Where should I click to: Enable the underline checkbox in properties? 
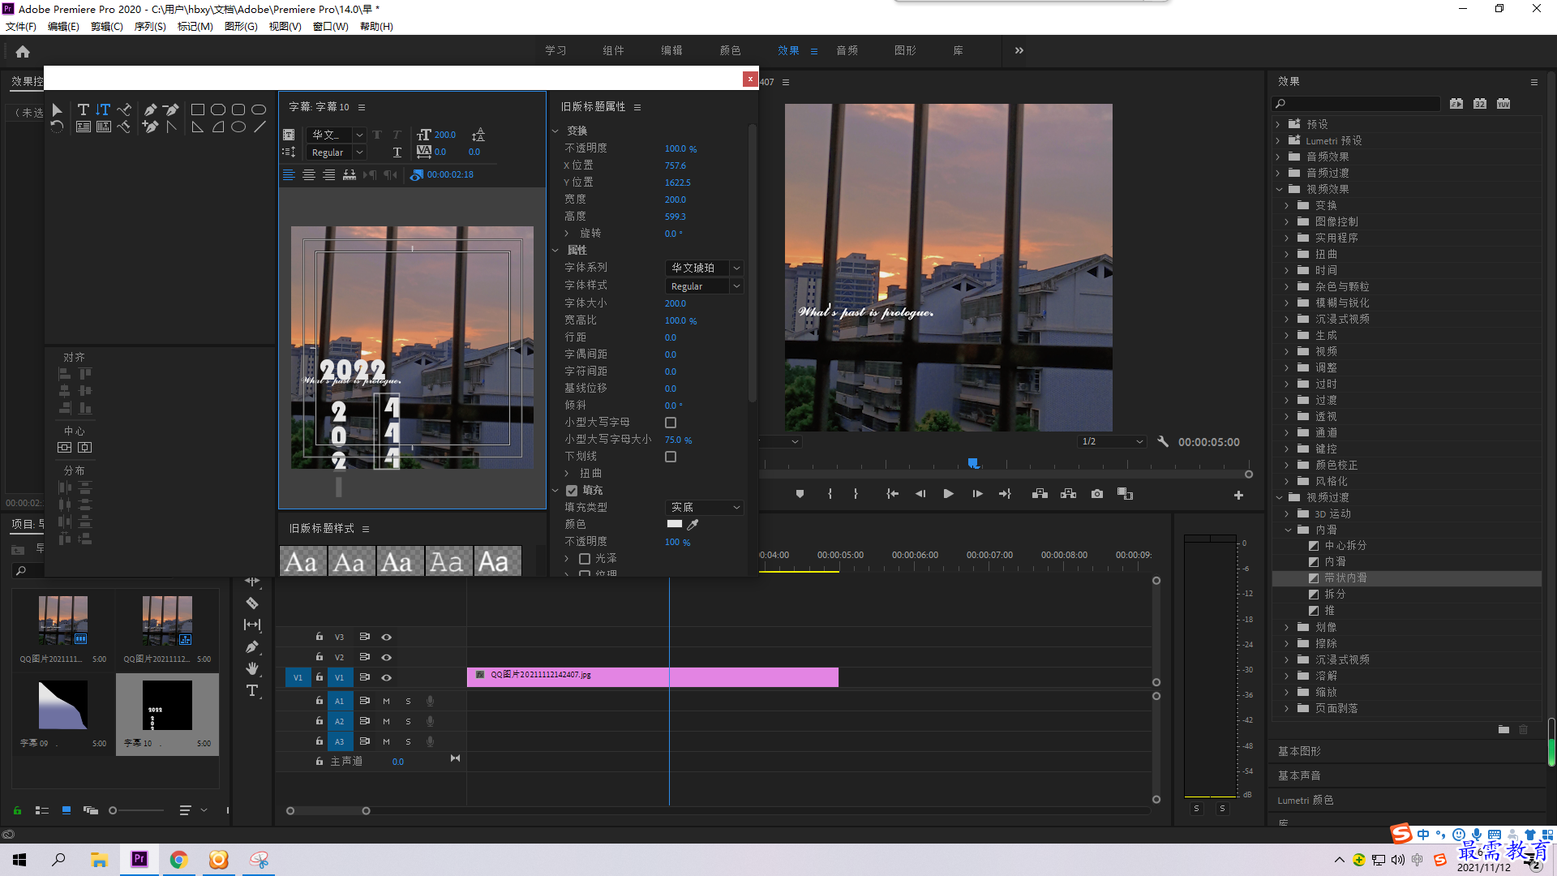coord(671,457)
